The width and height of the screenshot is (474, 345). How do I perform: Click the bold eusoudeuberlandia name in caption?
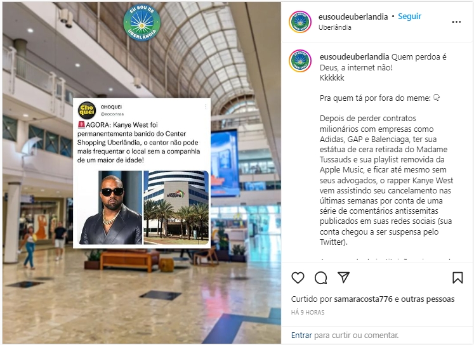[354, 57]
